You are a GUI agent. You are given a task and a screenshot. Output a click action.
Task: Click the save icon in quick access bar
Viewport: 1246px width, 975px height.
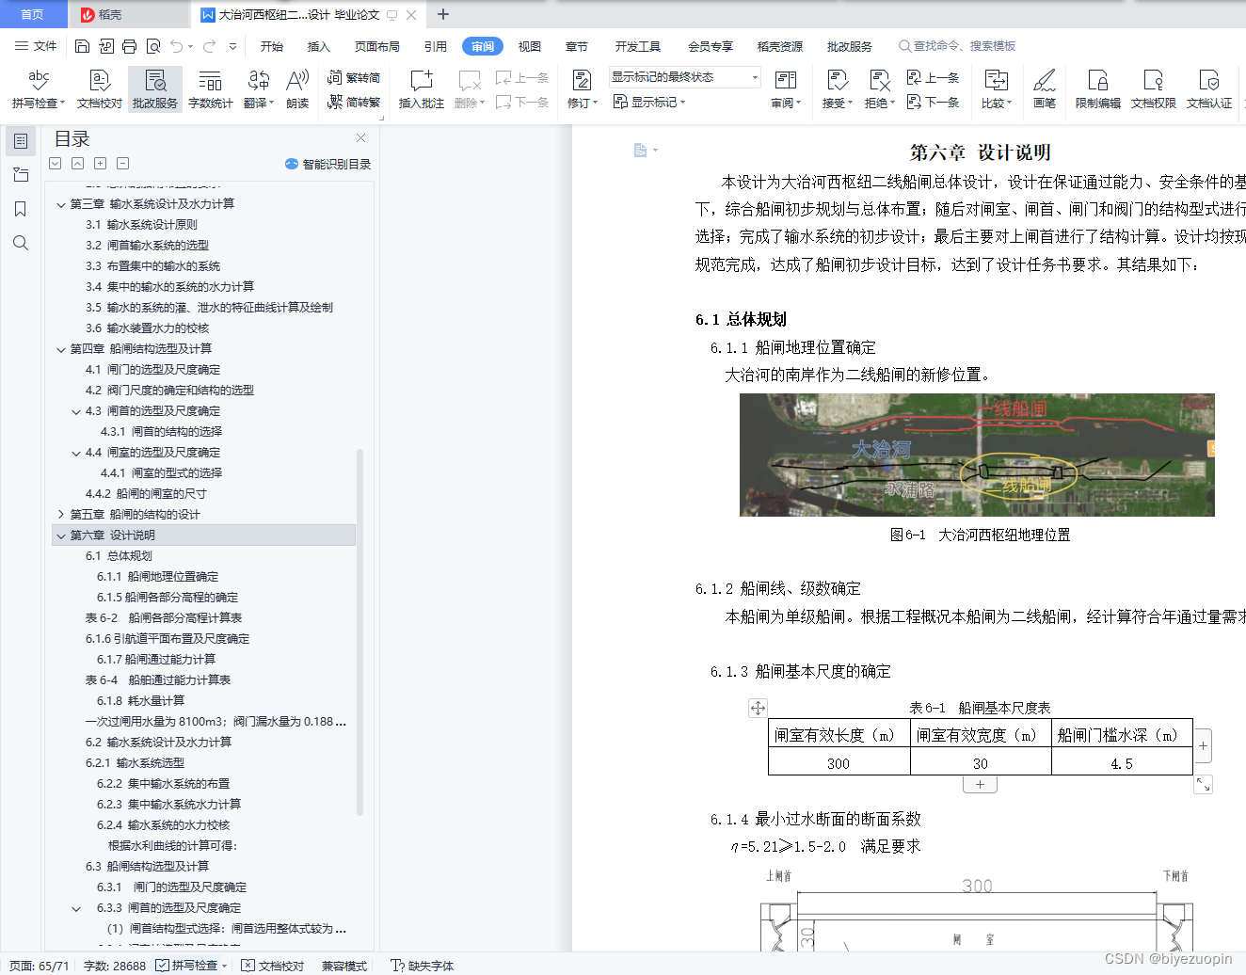(82, 46)
